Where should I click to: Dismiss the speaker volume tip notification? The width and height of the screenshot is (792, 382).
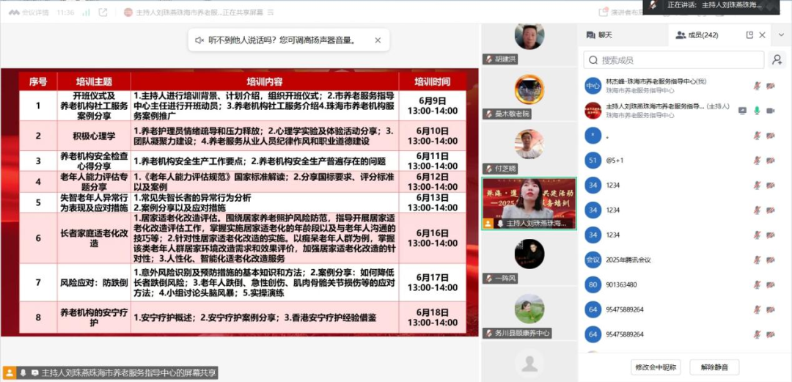pos(378,40)
